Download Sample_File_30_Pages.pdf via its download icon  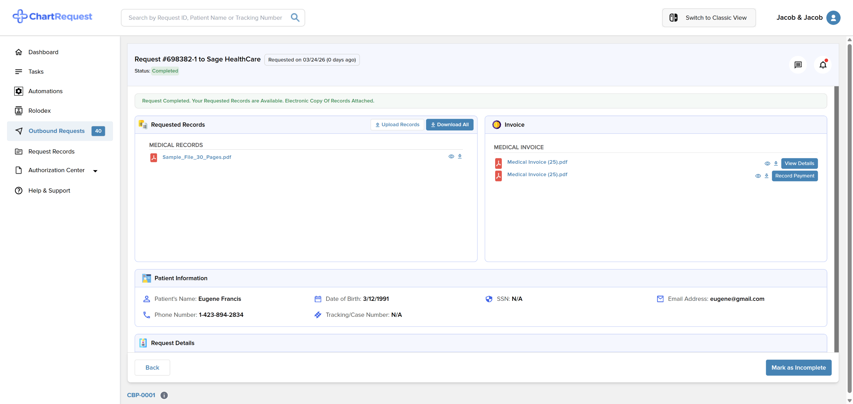point(460,156)
